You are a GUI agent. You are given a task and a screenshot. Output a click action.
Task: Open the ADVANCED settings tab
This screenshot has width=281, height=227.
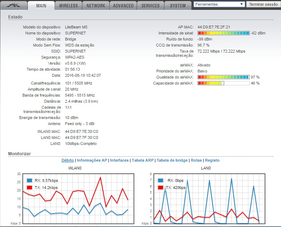123,6
